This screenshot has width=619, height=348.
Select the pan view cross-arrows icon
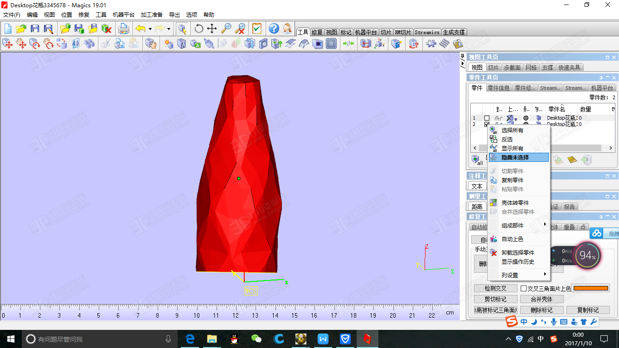coord(212,29)
